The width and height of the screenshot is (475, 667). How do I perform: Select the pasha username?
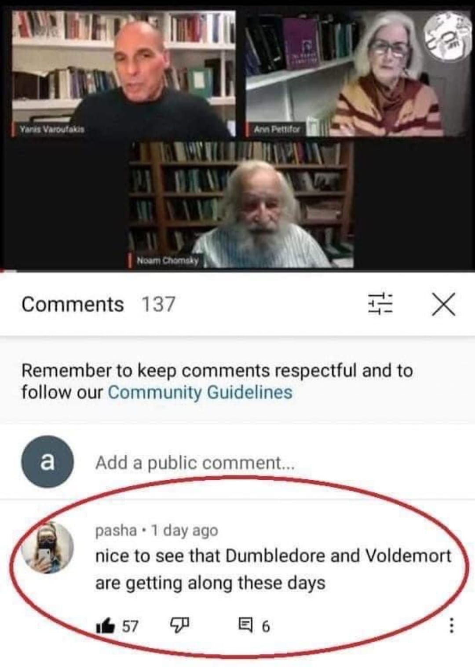(x=116, y=530)
